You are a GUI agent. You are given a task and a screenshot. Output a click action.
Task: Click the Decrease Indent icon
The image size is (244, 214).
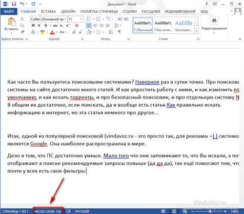120,19
